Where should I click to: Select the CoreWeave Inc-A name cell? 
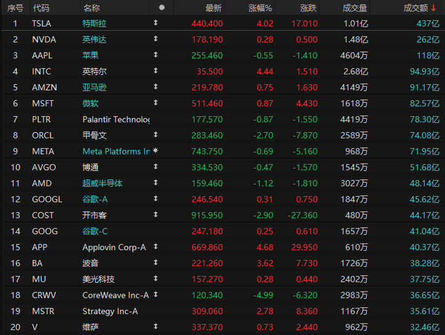pyautogui.click(x=116, y=295)
